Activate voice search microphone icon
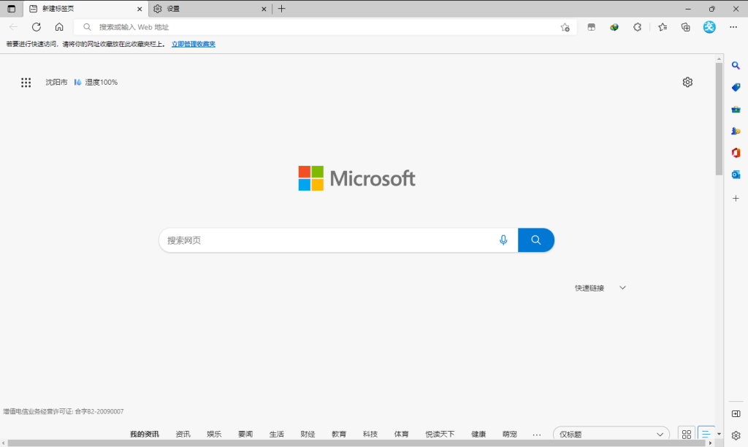The height and width of the screenshot is (447, 748). [503, 240]
